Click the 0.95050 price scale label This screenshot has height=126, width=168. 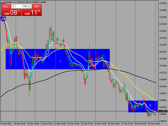163,3
